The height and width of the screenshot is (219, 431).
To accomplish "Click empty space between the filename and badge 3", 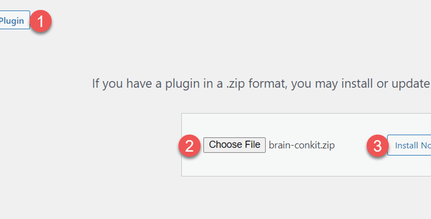I will tap(351, 145).
